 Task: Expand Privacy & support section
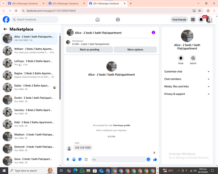coord(187,94)
